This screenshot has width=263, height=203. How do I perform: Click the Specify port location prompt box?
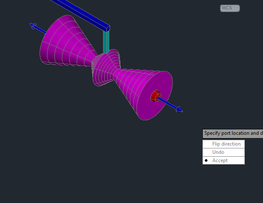(233, 134)
